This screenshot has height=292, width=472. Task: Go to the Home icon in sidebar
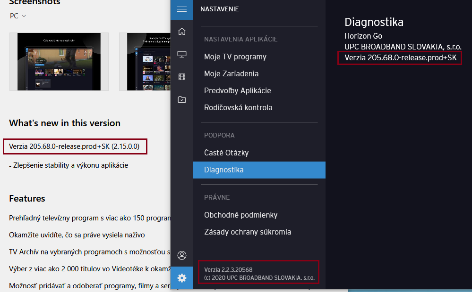point(182,32)
